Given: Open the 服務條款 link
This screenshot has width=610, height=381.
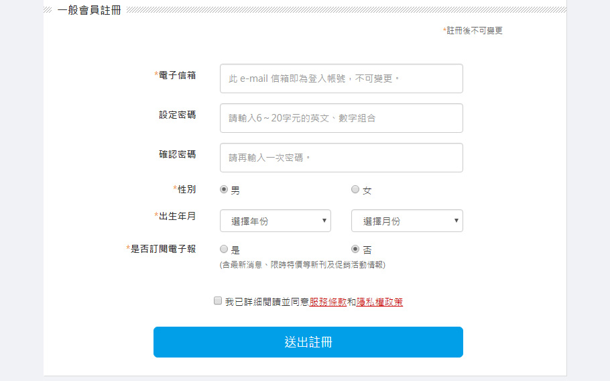Looking at the screenshot, I should [328, 302].
